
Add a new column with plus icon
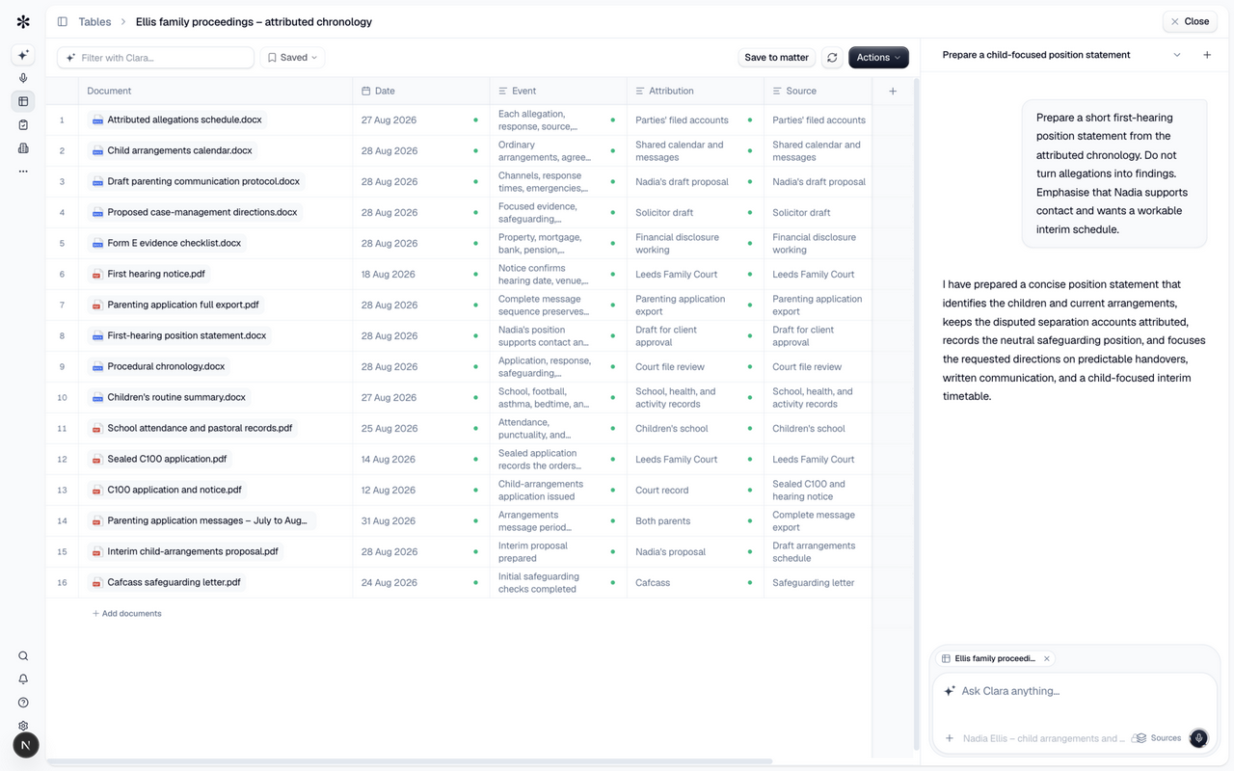893,91
